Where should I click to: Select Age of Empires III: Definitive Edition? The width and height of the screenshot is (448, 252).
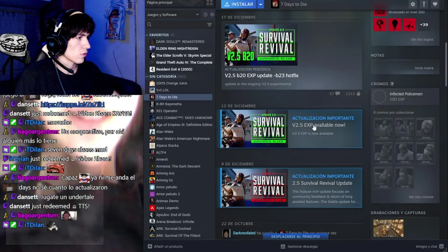[184, 125]
